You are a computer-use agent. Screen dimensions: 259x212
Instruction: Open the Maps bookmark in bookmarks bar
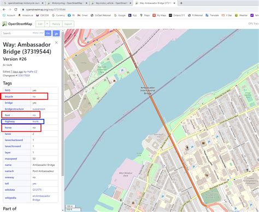coord(145,15)
